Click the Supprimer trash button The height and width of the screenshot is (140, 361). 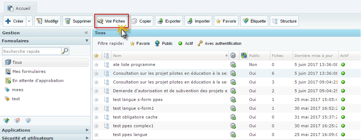(78, 21)
